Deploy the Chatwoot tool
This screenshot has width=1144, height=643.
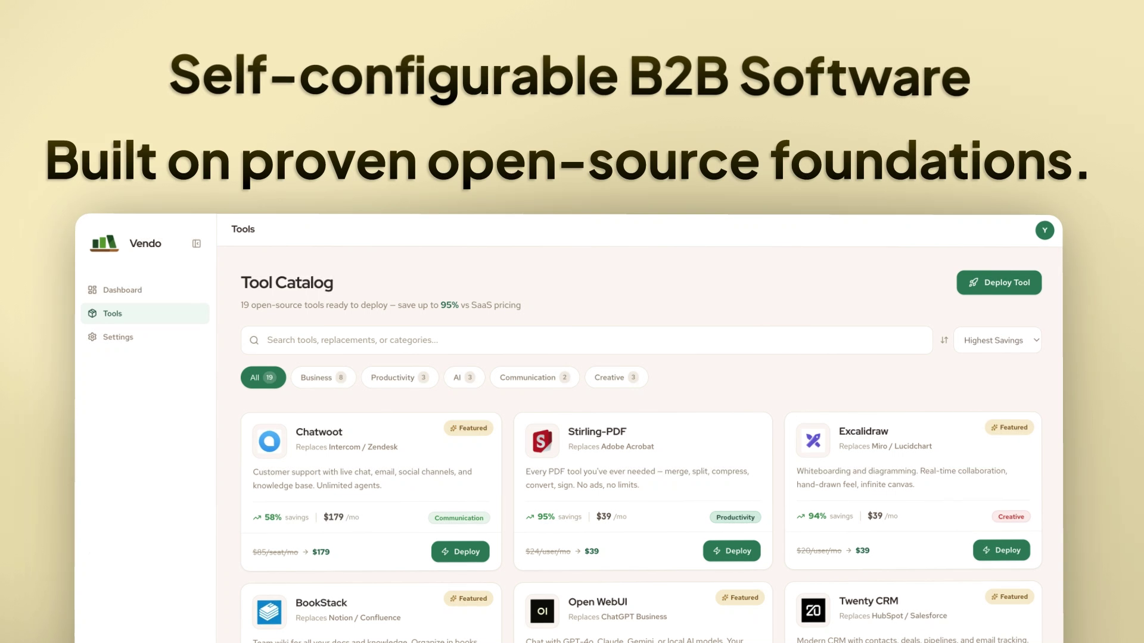point(460,552)
